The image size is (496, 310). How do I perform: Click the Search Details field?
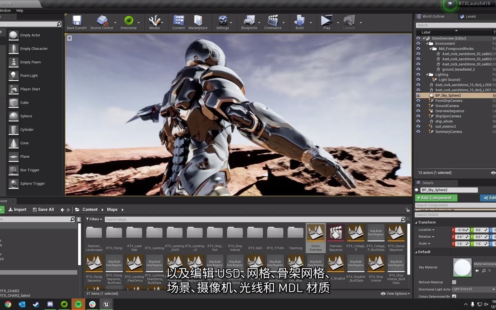tap(456, 215)
